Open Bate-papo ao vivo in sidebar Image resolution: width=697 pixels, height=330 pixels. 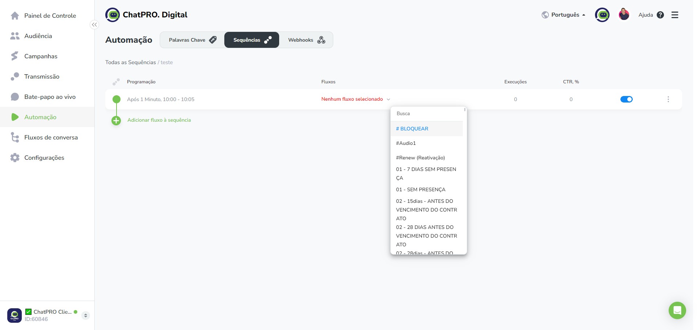point(47,97)
